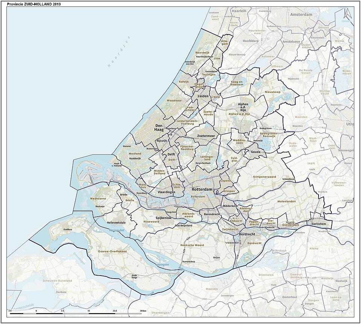Click the 'Katwijk' label on the coast
This screenshot has height=324, width=361.
point(184,82)
